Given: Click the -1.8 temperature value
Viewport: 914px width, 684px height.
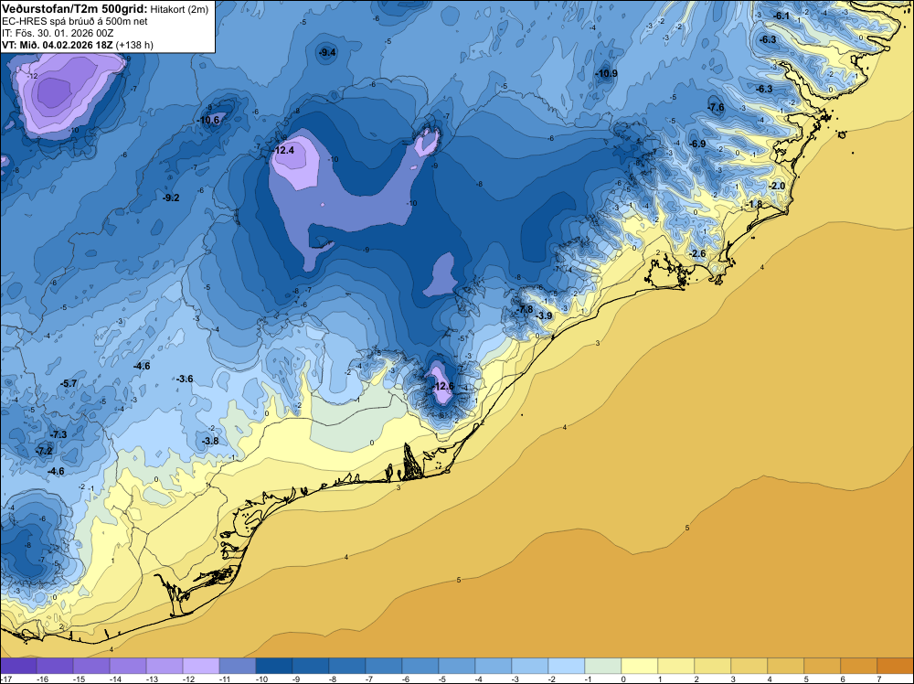Looking at the screenshot, I should pyautogui.click(x=754, y=204).
